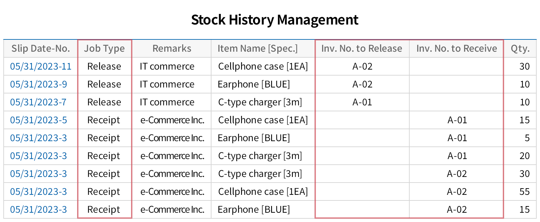540x222 pixels.
Task: Click the Inv. No. to Receive header
Action: pyautogui.click(x=457, y=48)
